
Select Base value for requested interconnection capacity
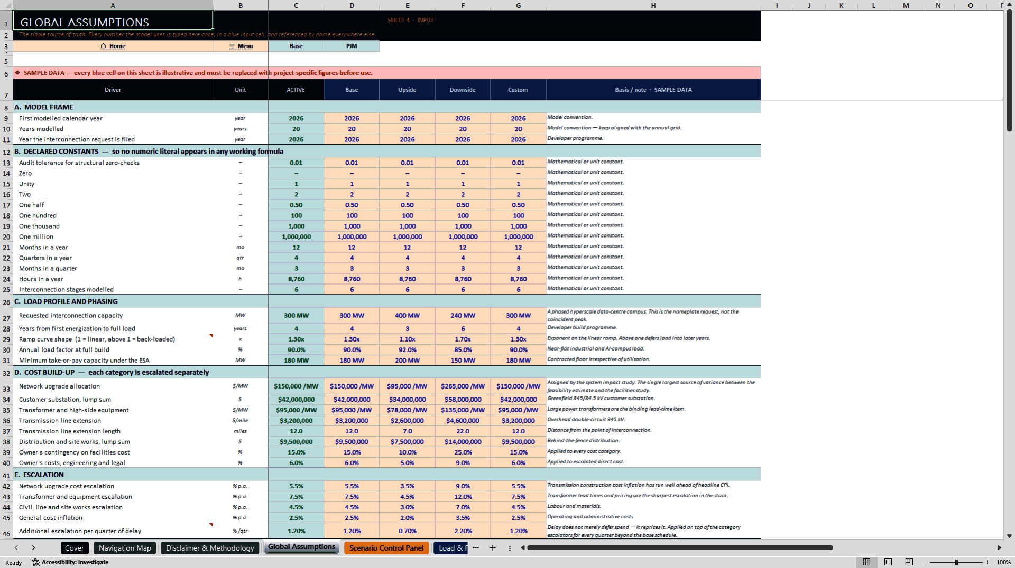click(x=352, y=315)
